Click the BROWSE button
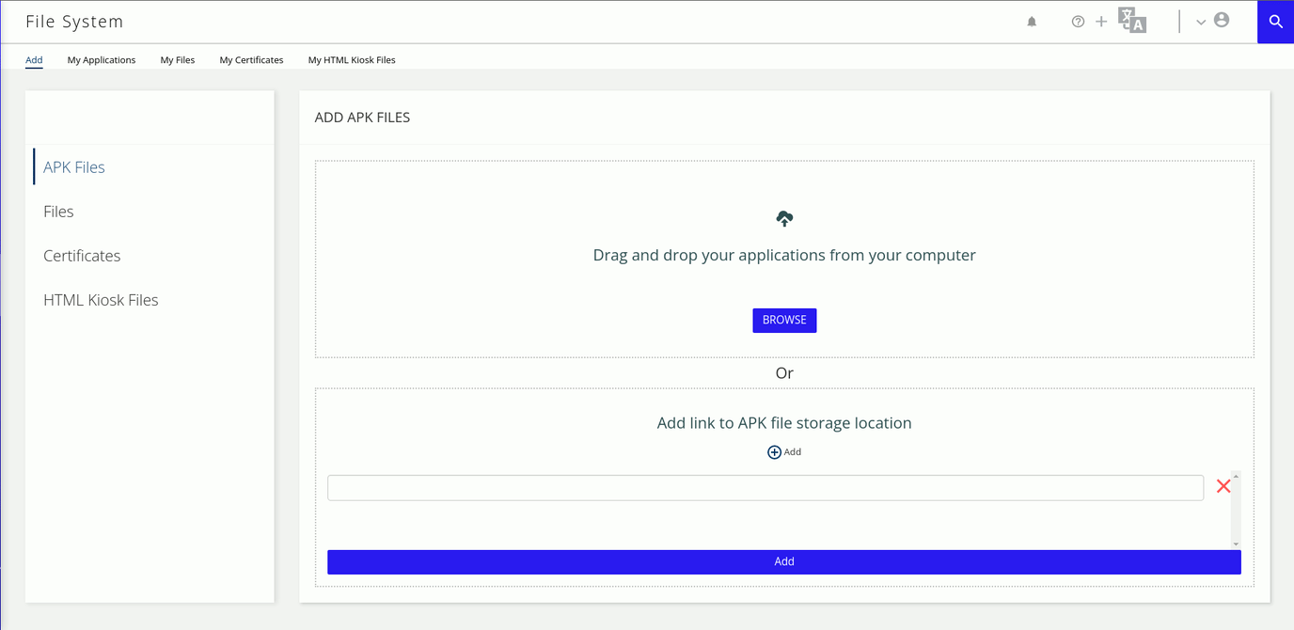 tap(784, 321)
